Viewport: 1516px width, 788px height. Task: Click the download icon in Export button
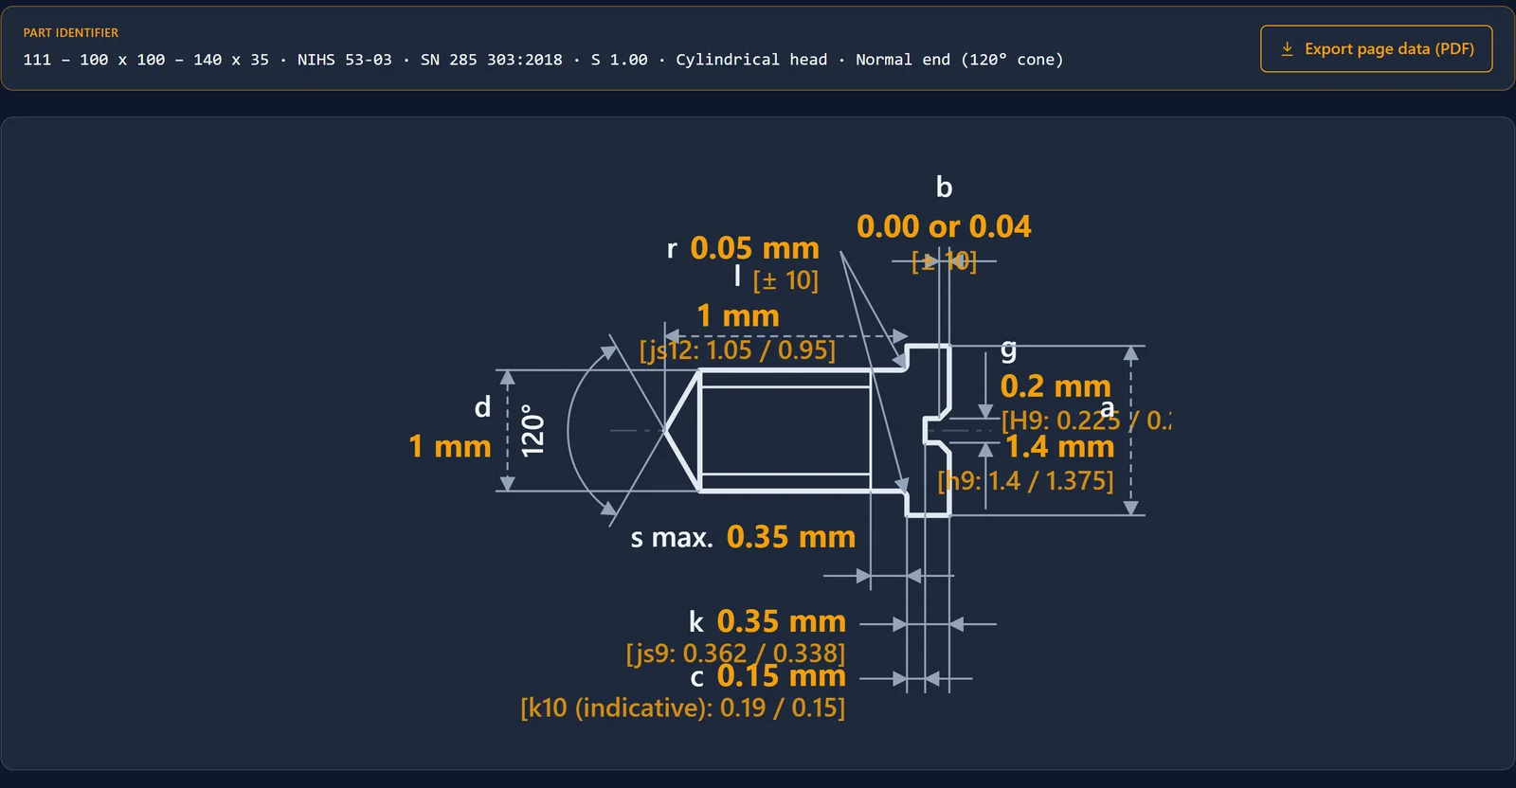coord(1287,48)
